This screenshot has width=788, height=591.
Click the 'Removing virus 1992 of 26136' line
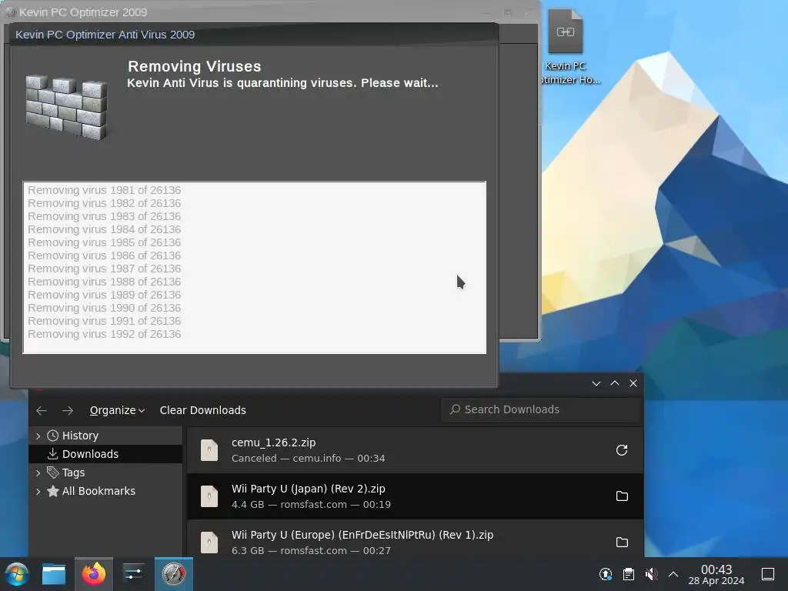point(105,334)
